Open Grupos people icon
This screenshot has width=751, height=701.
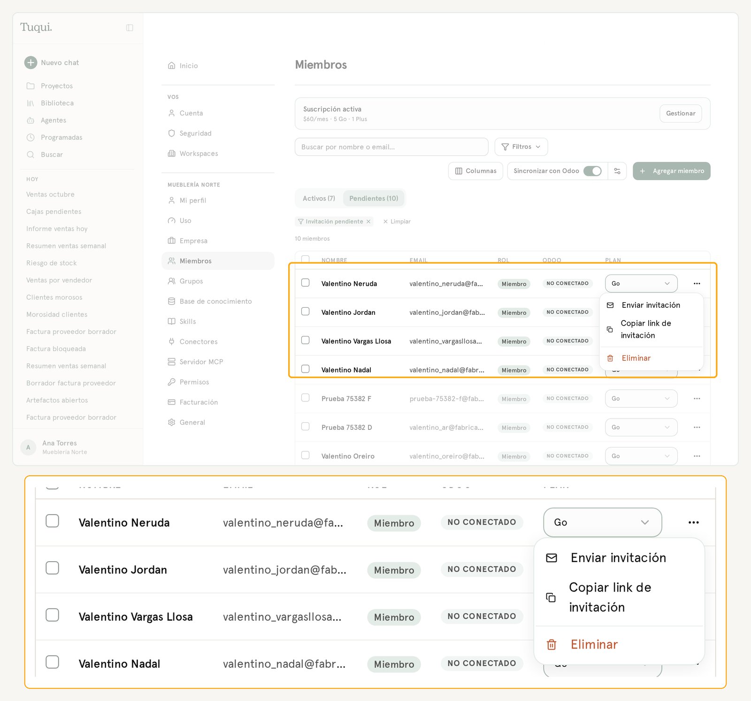[172, 281]
